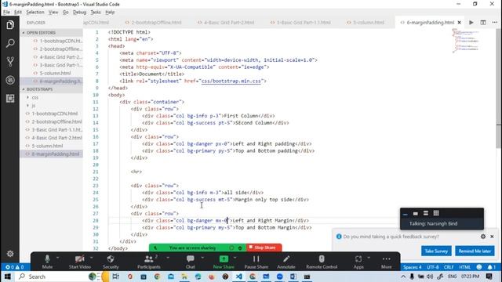Image resolution: width=502 pixels, height=282 pixels.
Task: Open the Edit menu
Action: (x=18, y=13)
